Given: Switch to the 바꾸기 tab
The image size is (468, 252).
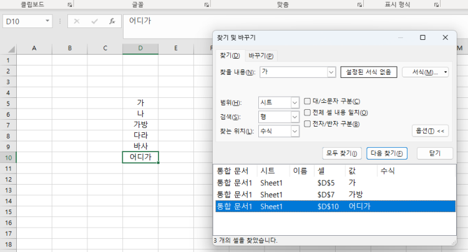Looking at the screenshot, I should (x=261, y=56).
